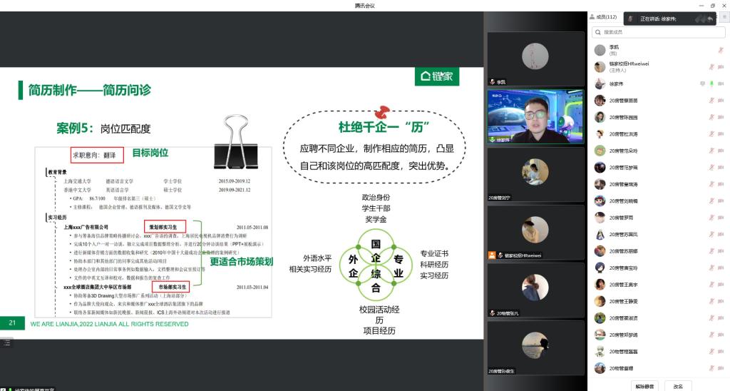Open the menu button at the panel's top right
The height and width of the screenshot is (391, 730).
(x=724, y=17)
